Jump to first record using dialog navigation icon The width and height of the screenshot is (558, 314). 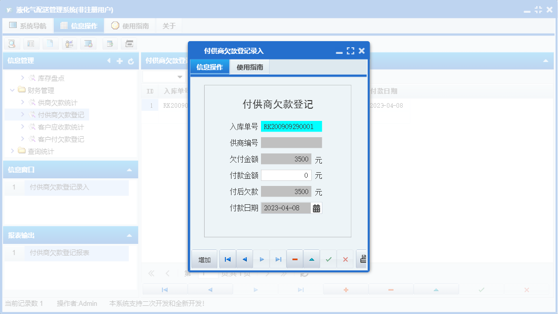(x=227, y=259)
